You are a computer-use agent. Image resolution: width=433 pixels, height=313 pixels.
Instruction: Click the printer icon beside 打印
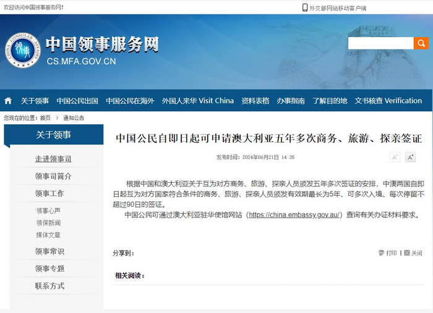point(382,252)
